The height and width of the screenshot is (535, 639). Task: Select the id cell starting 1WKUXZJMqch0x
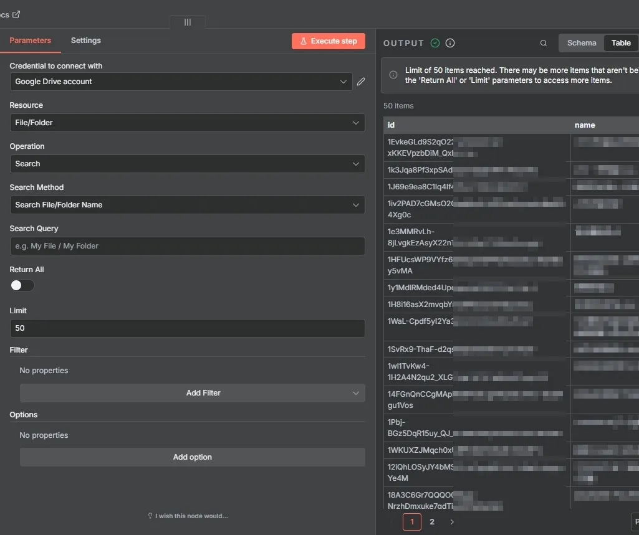tap(477, 450)
